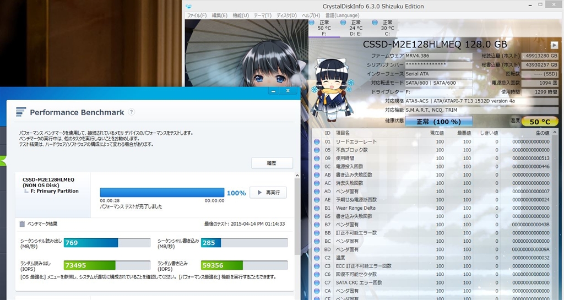Click the sequential write result bar 285
564x300 pixels.
click(244, 243)
